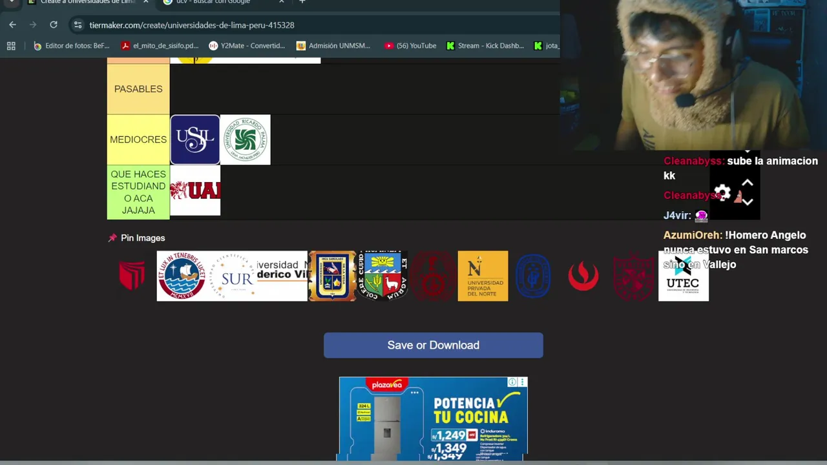Click the chat overlay down chevron

(x=748, y=201)
